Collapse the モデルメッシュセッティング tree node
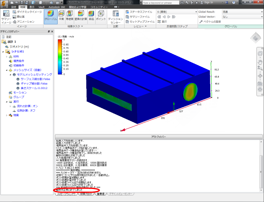 click(11, 74)
